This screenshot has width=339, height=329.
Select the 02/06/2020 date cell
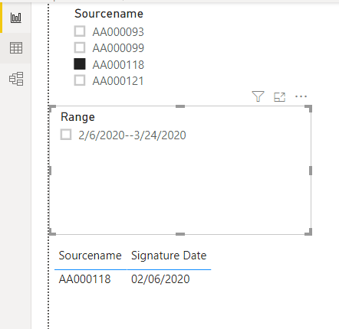pyautogui.click(x=160, y=279)
